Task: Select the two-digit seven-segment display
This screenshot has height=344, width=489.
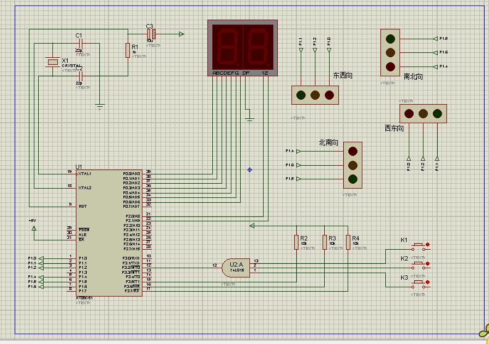Action: click(243, 48)
